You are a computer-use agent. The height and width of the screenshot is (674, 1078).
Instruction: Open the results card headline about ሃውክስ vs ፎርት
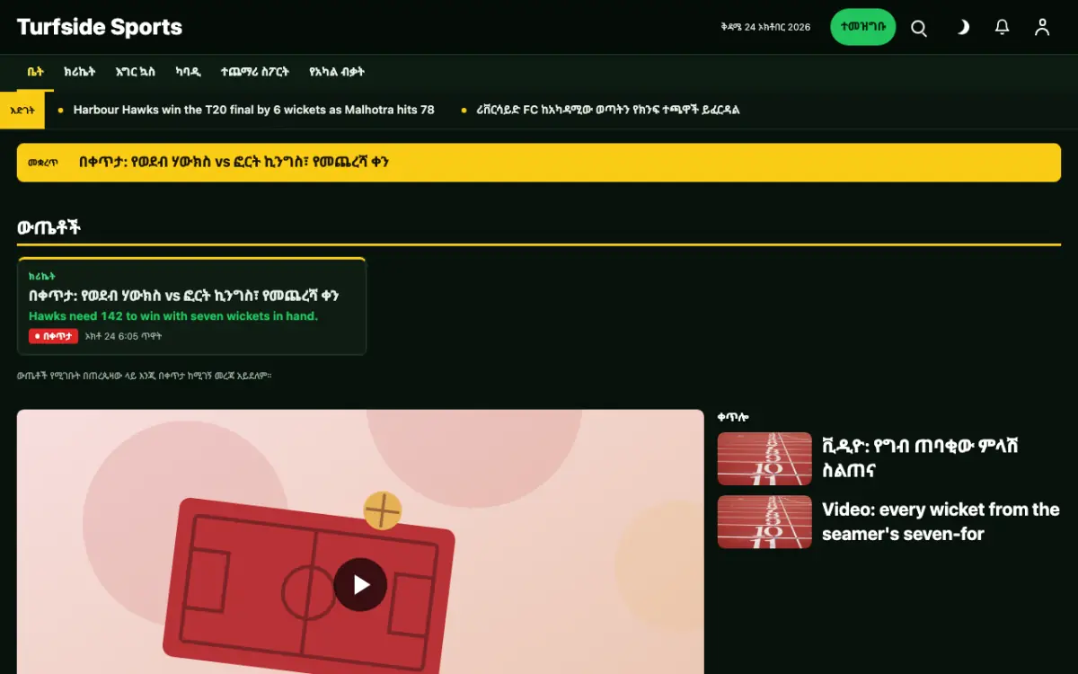pyautogui.click(x=183, y=296)
